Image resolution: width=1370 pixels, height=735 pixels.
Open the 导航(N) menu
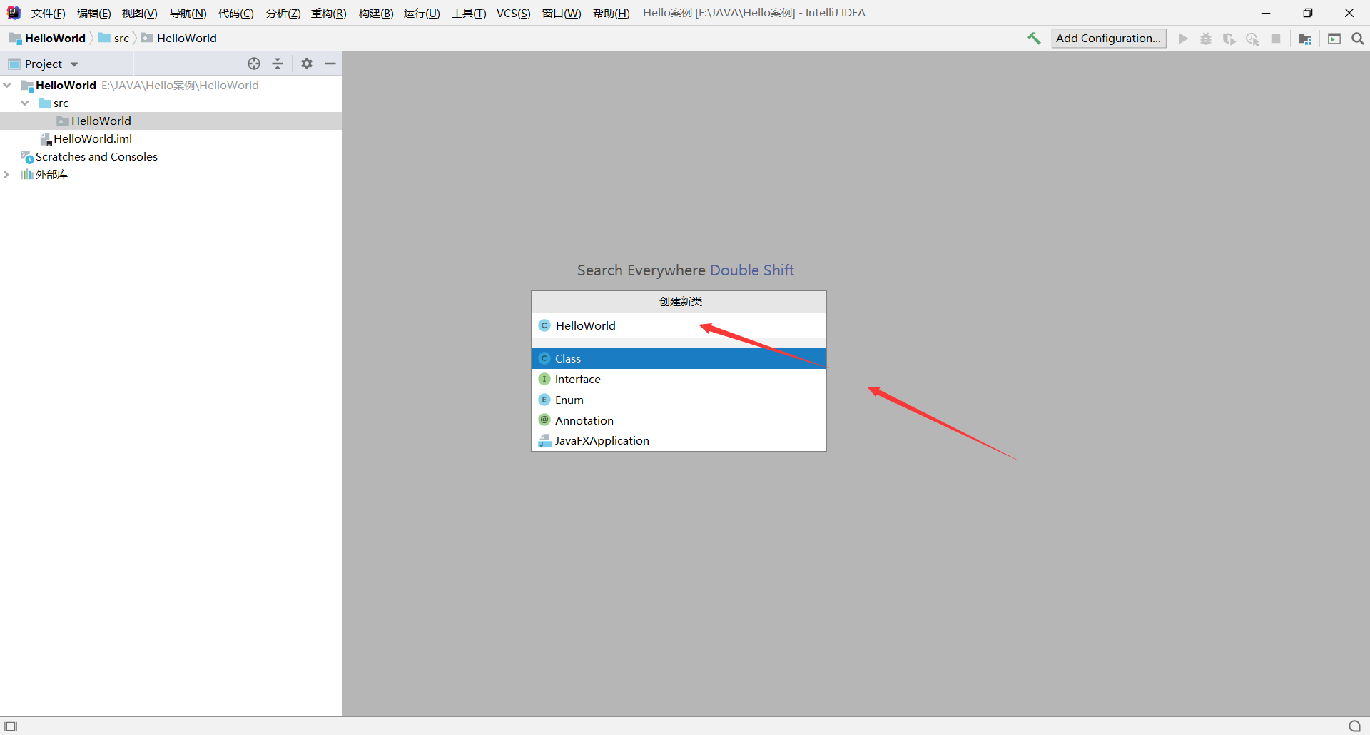pos(188,14)
